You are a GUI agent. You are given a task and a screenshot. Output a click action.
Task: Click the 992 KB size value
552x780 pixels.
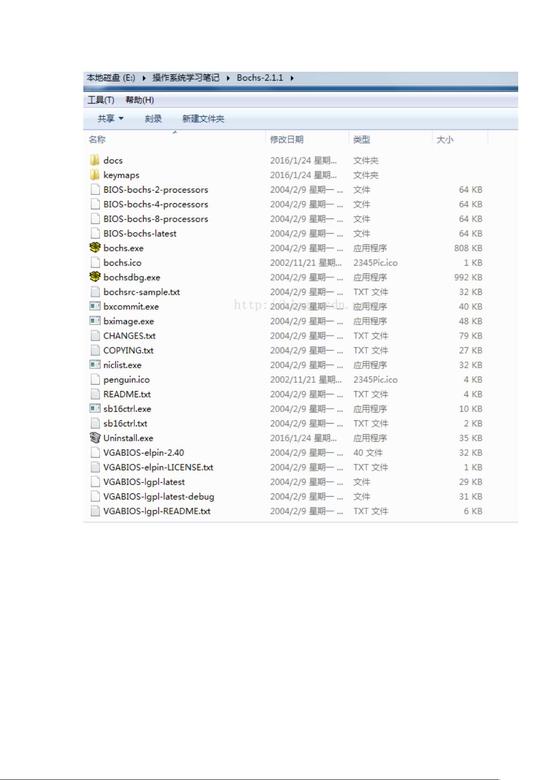pos(468,277)
